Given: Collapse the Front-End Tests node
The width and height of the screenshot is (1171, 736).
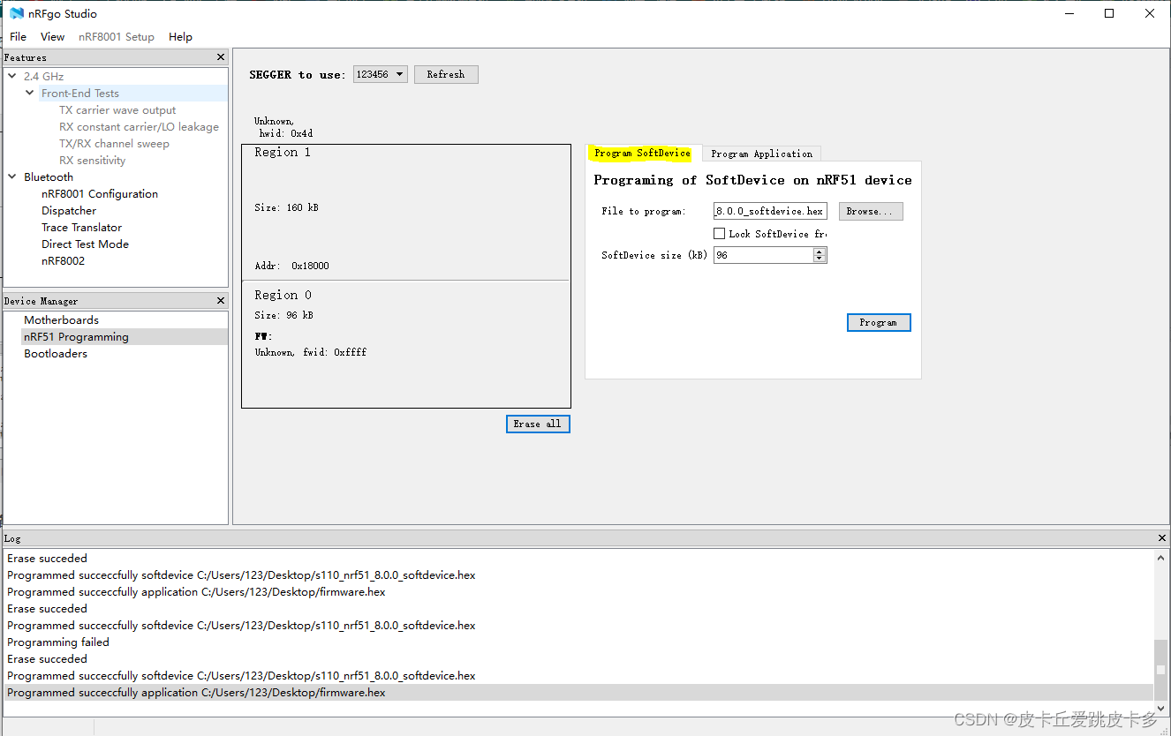Looking at the screenshot, I should pos(30,93).
